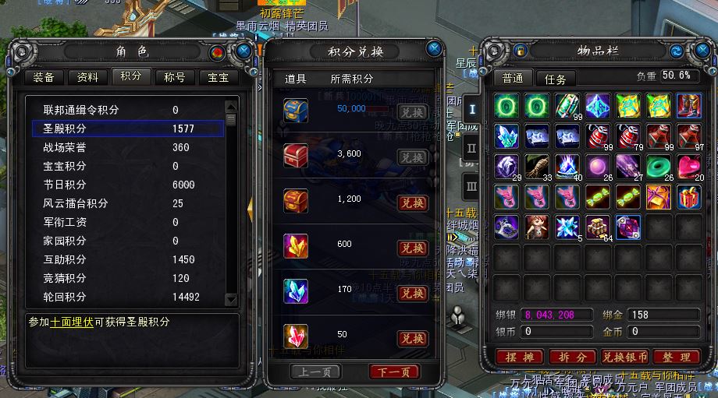Click the colorful orb icon in character header
Viewport: 718px width, 398px height.
click(x=218, y=52)
